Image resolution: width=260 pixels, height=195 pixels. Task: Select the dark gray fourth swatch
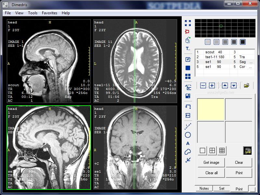click(x=234, y=42)
